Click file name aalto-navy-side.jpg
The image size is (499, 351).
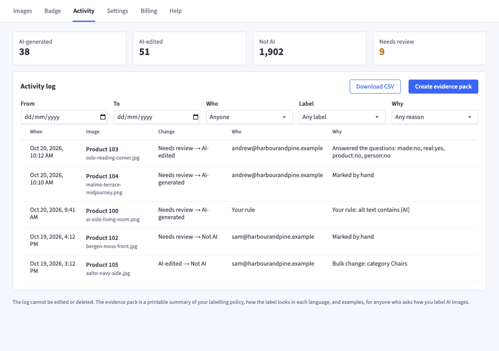click(108, 274)
